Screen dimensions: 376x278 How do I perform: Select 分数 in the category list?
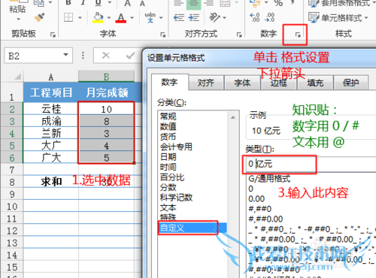click(168, 187)
